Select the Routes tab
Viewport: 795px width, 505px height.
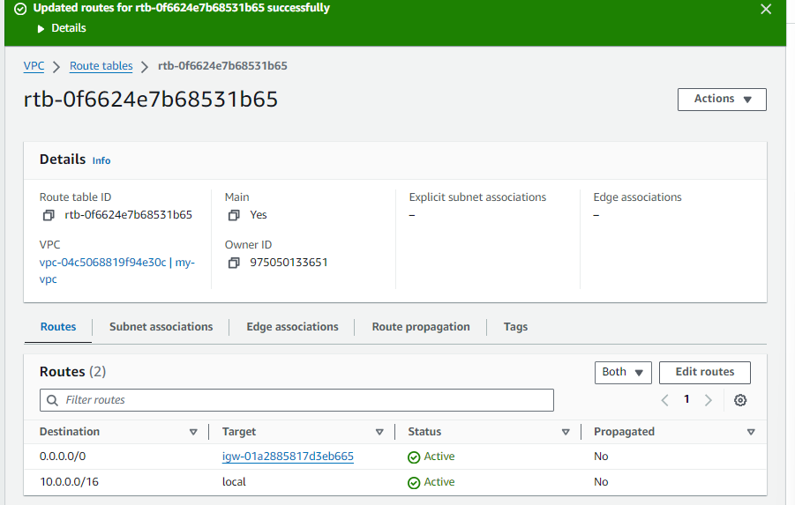(x=58, y=327)
